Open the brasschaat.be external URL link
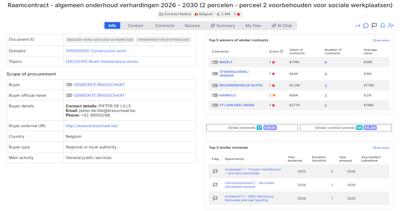Viewport: 404px width, 211px height. tap(92, 126)
